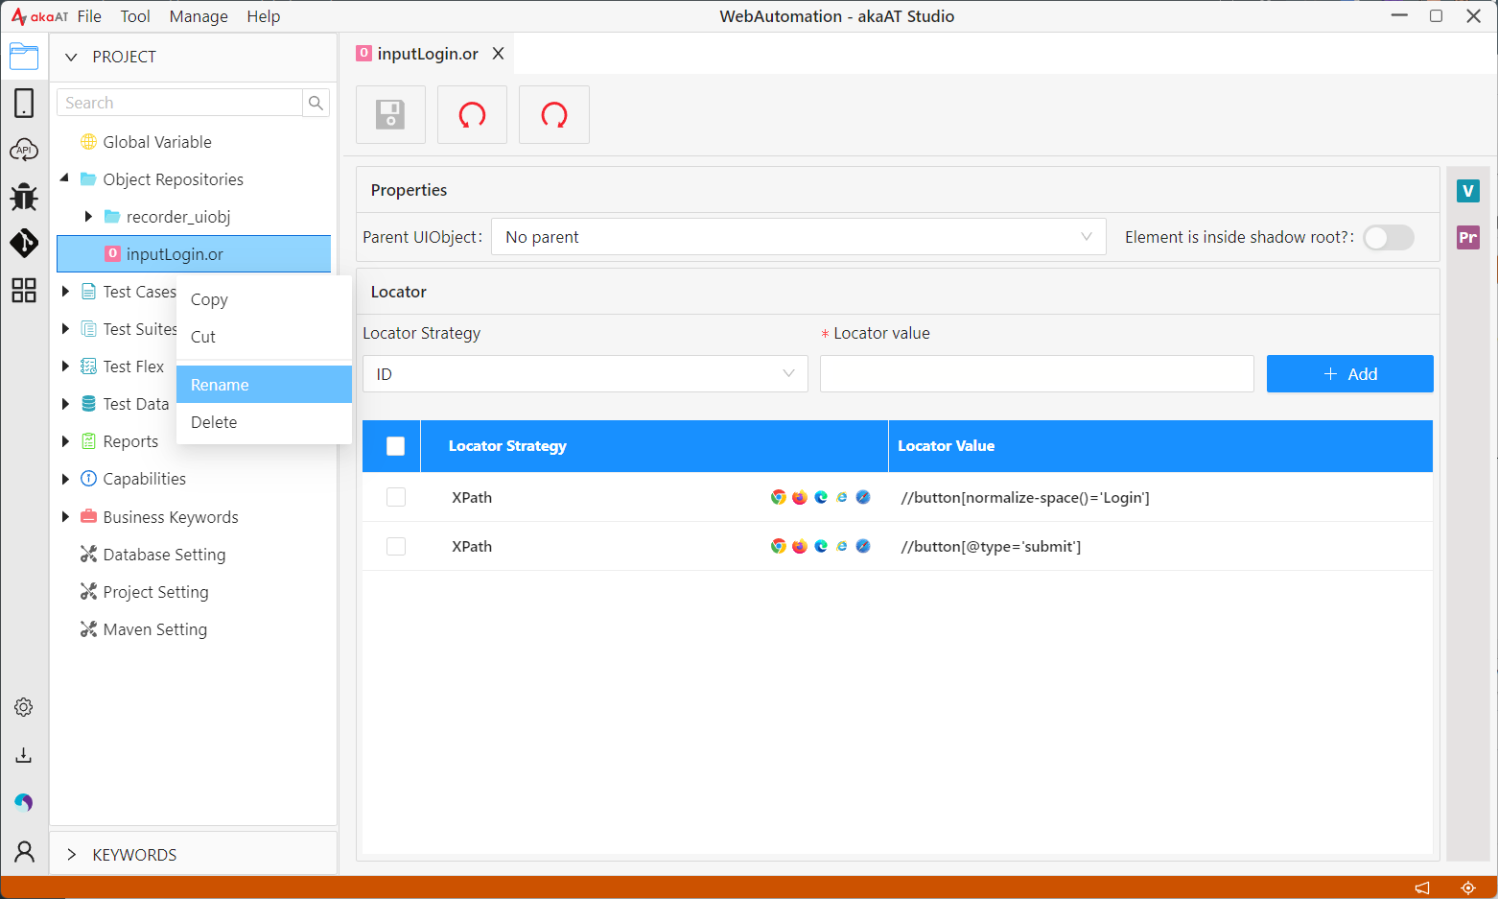Open the Locator Strategy ID dropdown
Image resolution: width=1498 pixels, height=899 pixels.
(585, 374)
